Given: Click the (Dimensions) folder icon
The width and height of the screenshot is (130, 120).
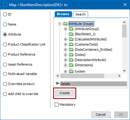Looking at the screenshot, I should [71, 65].
